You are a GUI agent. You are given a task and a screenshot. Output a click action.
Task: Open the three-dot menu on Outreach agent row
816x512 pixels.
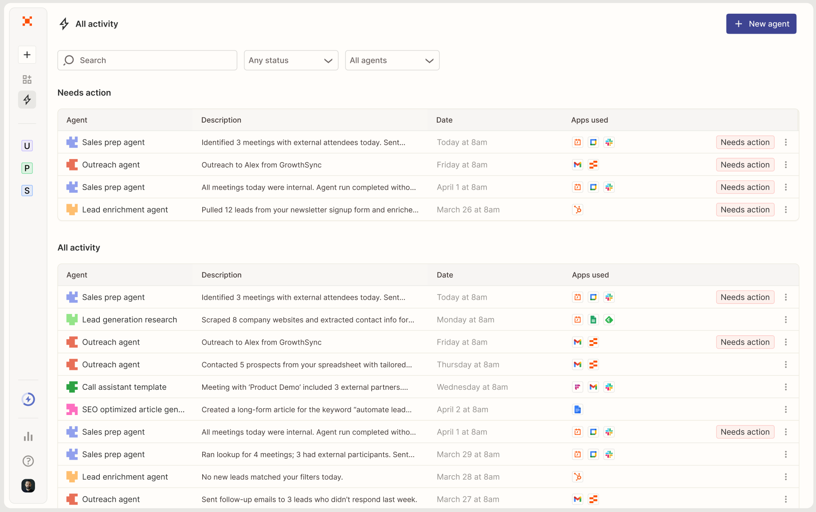[786, 164]
